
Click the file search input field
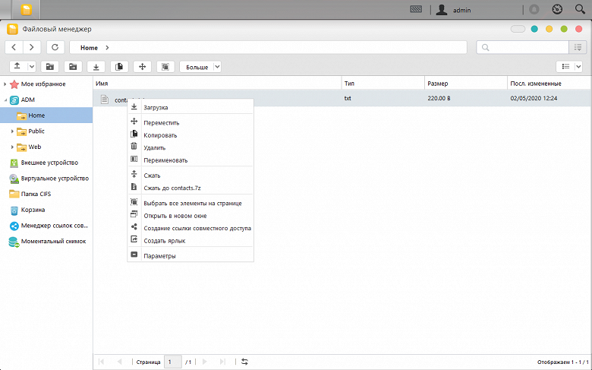point(522,47)
